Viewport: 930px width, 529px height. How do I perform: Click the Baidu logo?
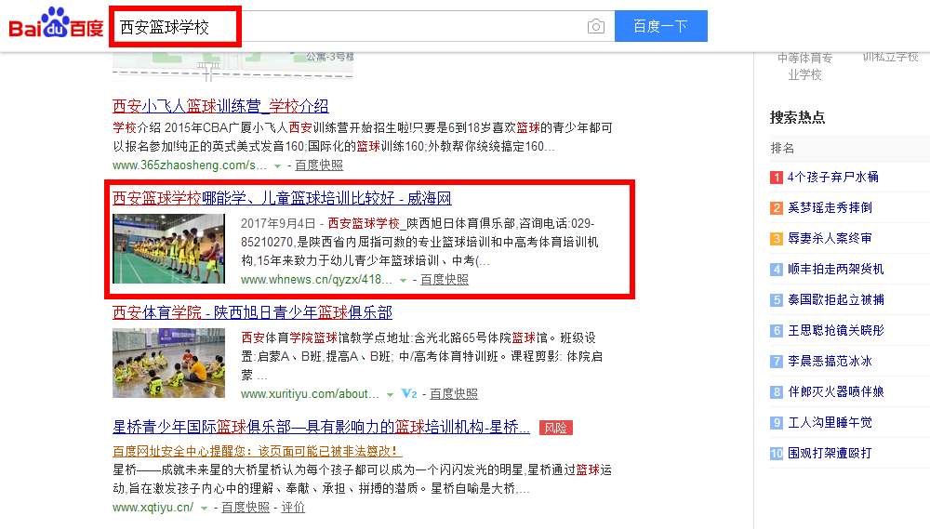pos(56,23)
